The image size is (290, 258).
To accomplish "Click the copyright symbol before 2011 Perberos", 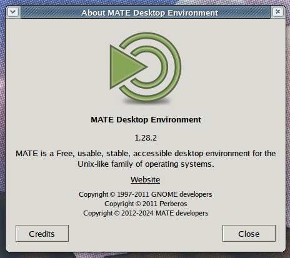I will 138,204.
